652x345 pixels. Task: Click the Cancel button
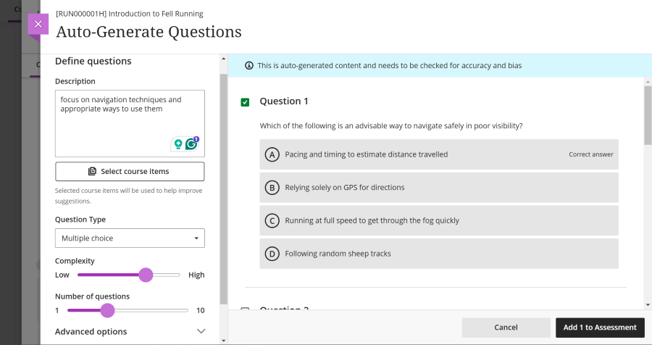(x=506, y=328)
